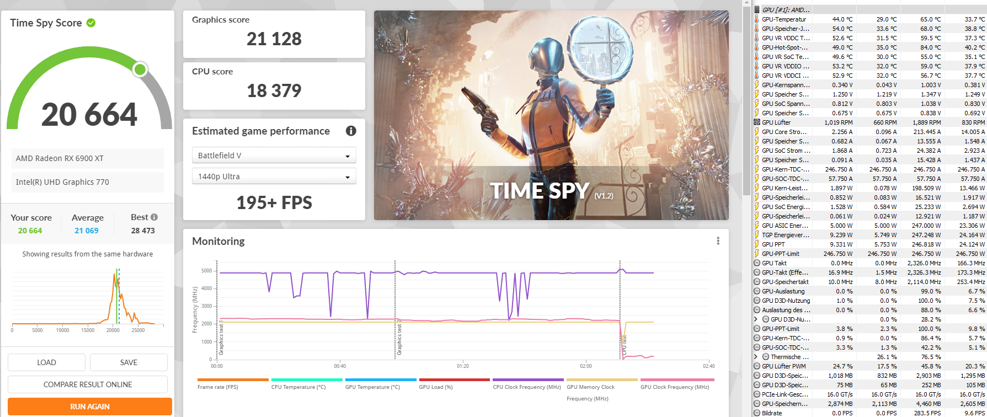Image resolution: width=987 pixels, height=417 pixels.
Task: Click the Average score value 21 069
Action: point(87,231)
